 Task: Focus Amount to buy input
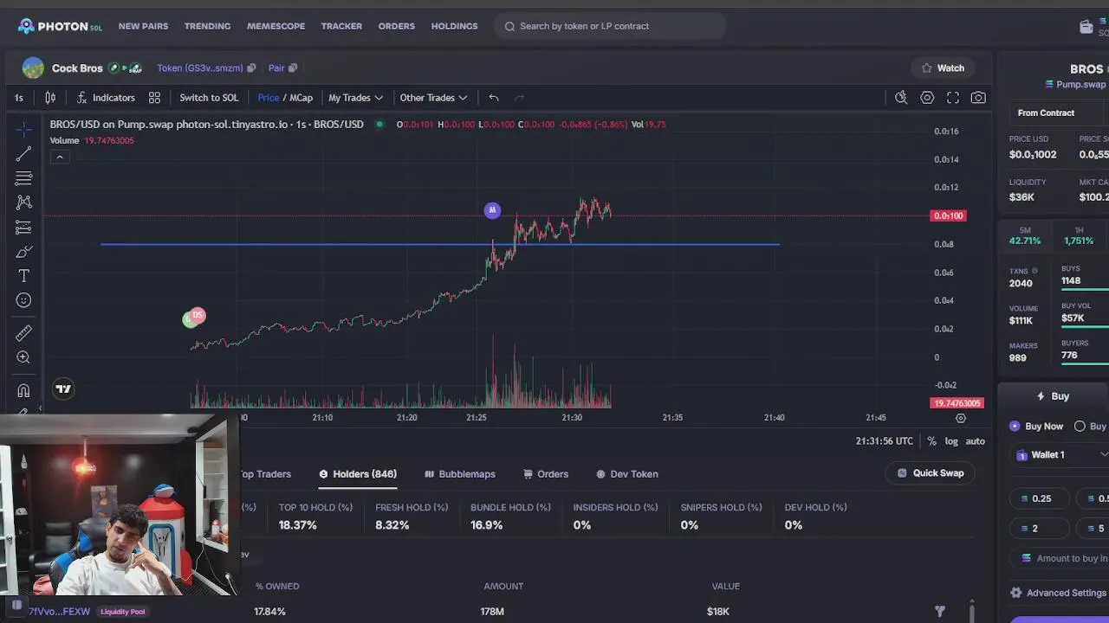tap(1061, 558)
